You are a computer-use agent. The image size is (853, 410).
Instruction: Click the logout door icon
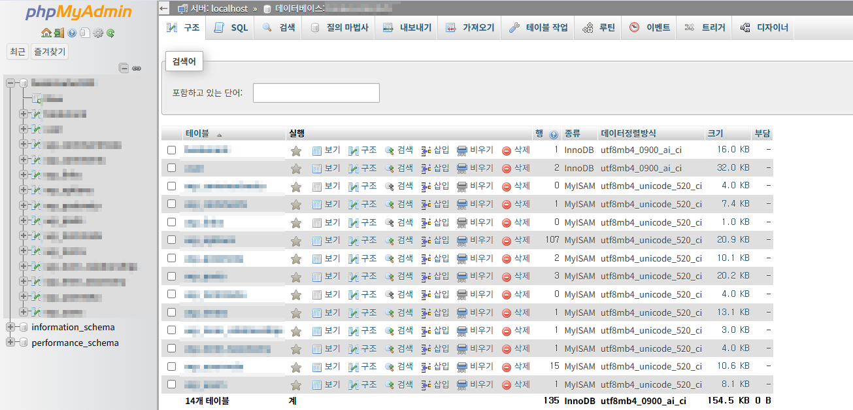tap(59, 33)
